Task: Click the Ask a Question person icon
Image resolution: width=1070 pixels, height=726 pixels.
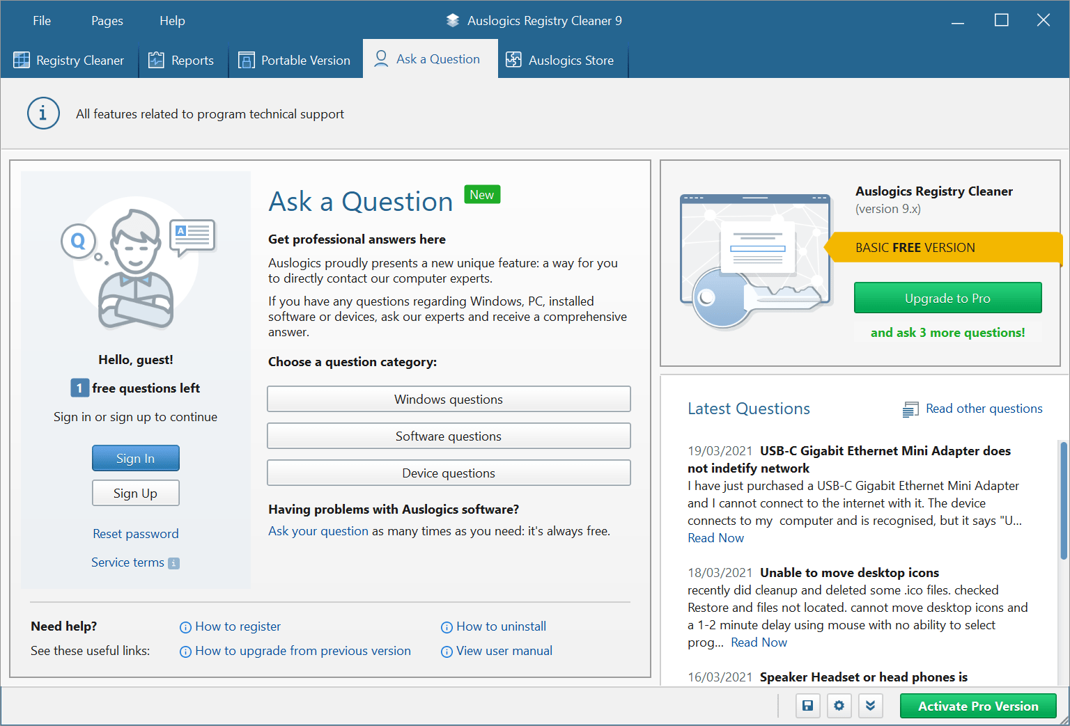Action: 381,58
